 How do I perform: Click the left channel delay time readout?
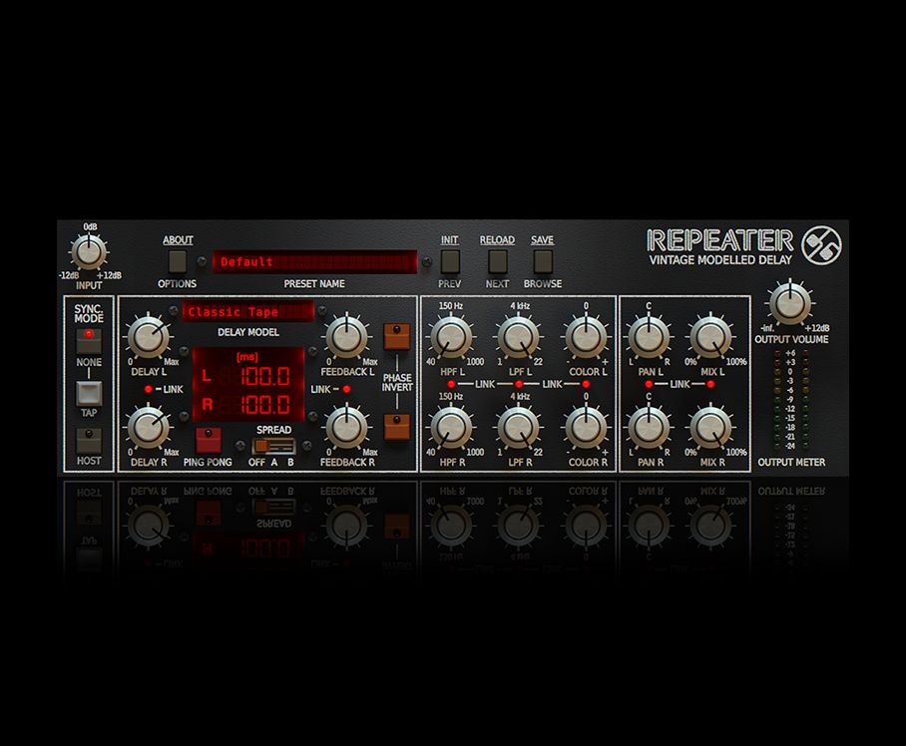coord(255,377)
